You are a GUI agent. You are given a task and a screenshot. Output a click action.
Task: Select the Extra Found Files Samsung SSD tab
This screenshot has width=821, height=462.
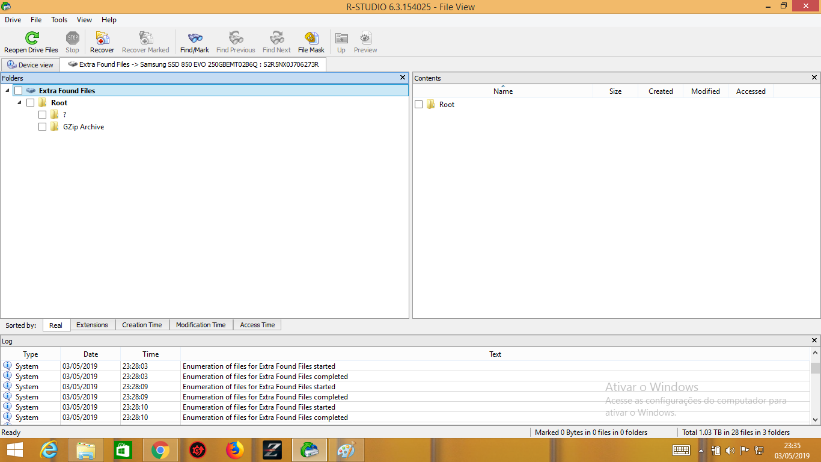pyautogui.click(x=193, y=64)
